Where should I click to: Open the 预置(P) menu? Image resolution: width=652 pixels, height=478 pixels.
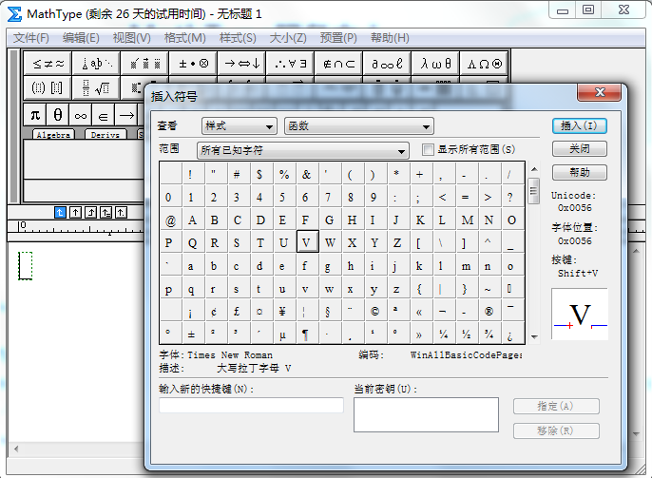(338, 38)
